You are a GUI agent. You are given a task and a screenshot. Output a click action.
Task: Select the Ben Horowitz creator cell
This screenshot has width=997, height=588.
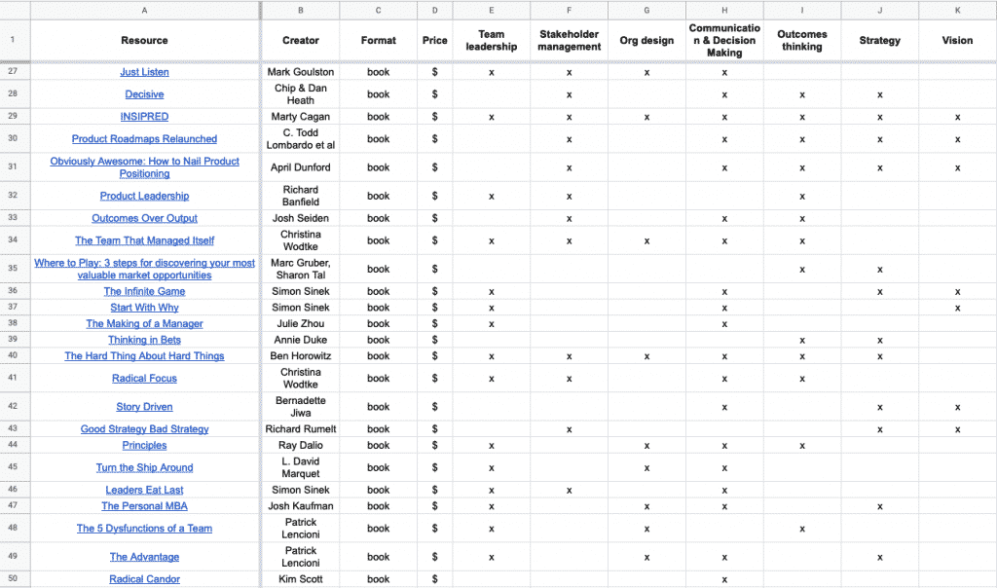click(300, 356)
